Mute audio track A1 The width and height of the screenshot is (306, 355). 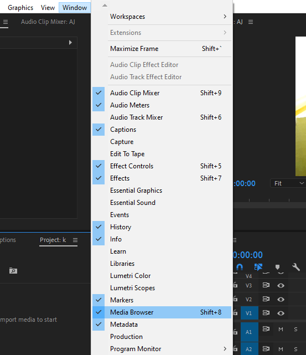281,330
